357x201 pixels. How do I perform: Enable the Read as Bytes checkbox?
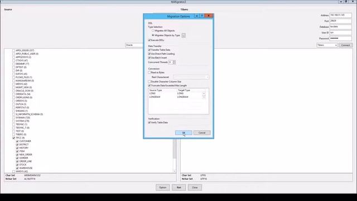pos(149,73)
